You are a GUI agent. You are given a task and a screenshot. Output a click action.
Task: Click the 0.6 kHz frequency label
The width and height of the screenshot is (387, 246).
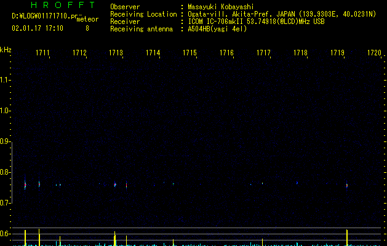pyautogui.click(x=5, y=234)
